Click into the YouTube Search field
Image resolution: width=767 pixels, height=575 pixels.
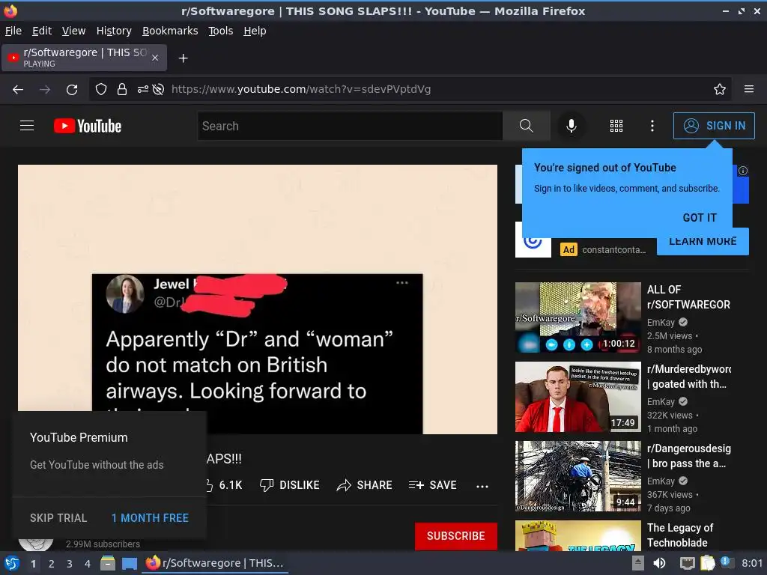pyautogui.click(x=350, y=126)
